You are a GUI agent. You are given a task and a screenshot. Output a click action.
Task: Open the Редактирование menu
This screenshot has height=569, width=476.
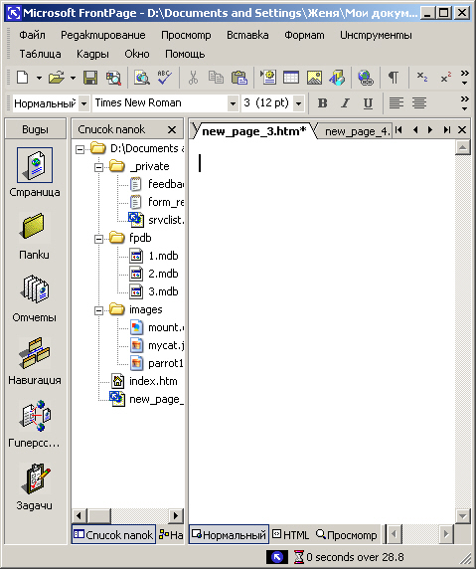coord(103,35)
